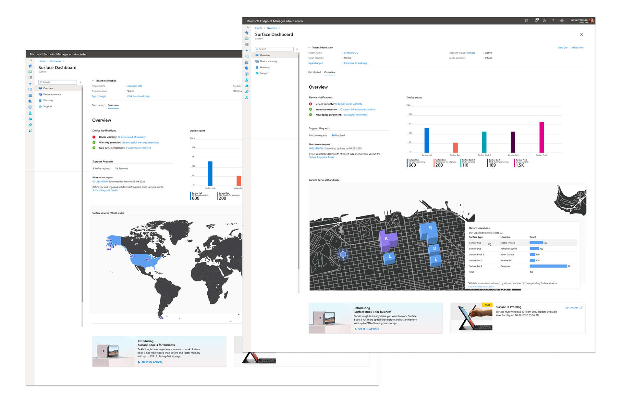Click Search field in front window menu
The width and height of the screenshot is (623, 400).
point(274,49)
